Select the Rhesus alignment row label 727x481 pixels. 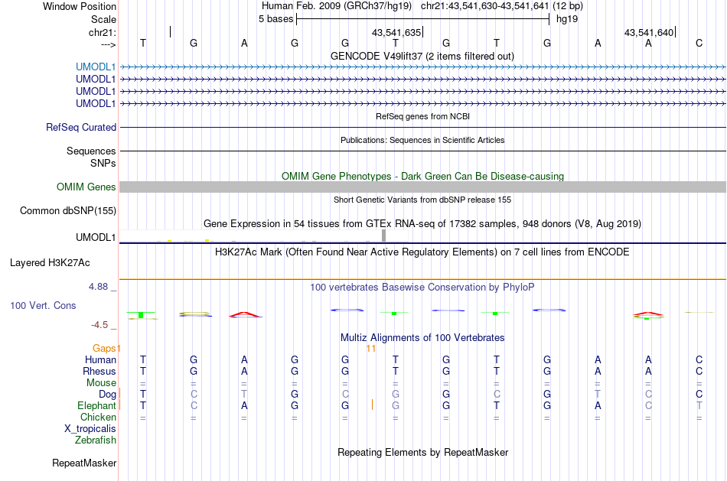(x=99, y=371)
